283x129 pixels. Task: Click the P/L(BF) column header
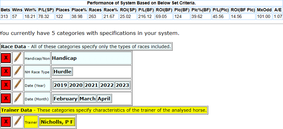[x=146, y=10]
